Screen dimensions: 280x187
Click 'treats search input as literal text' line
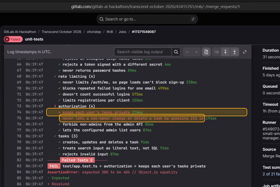coord(110,148)
